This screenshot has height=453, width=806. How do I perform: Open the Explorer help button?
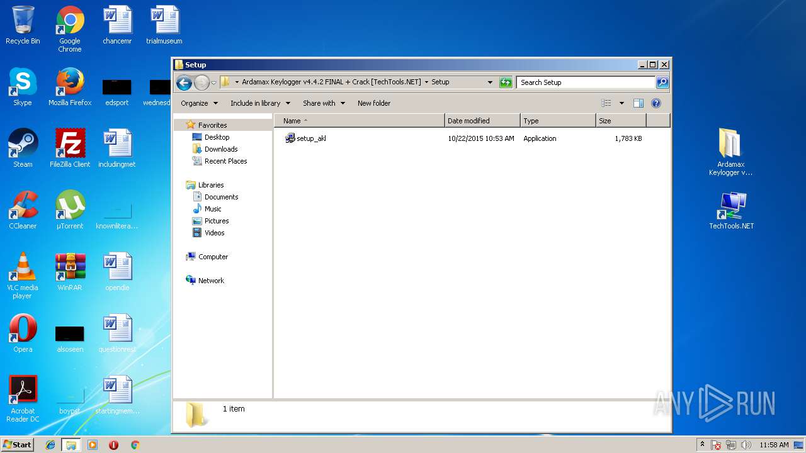click(x=656, y=103)
